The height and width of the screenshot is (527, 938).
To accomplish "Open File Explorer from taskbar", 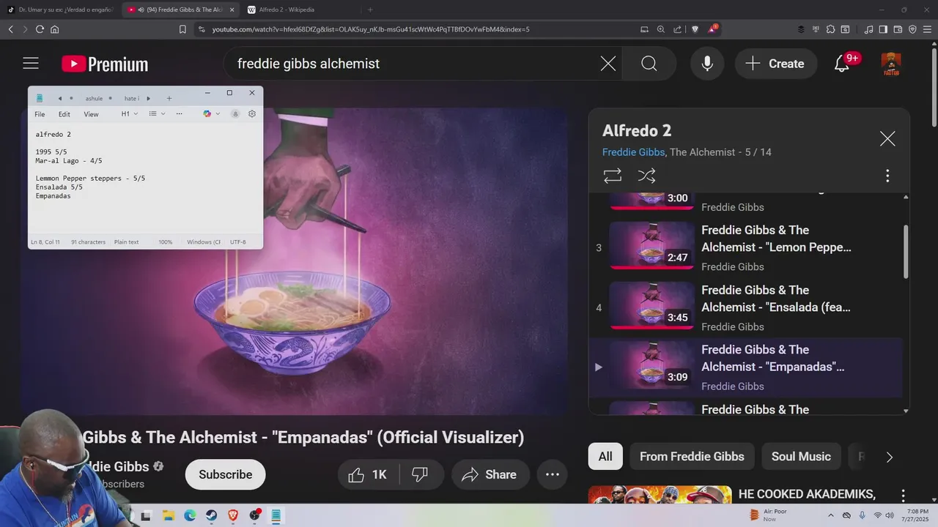I will pos(168,515).
